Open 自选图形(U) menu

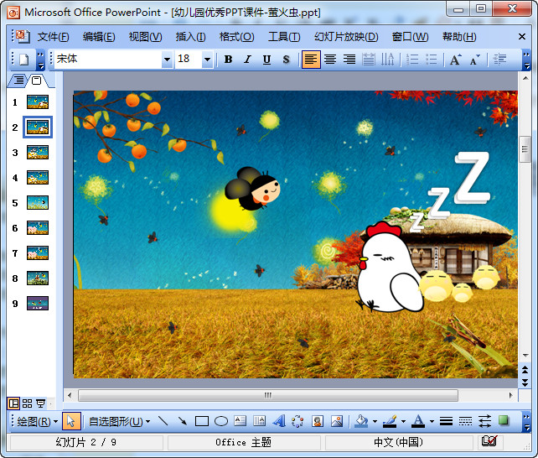click(x=119, y=421)
